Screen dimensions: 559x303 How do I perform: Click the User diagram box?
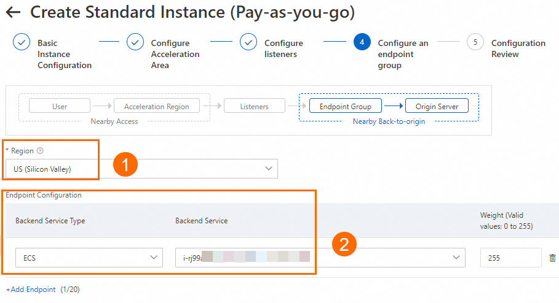[x=60, y=106]
